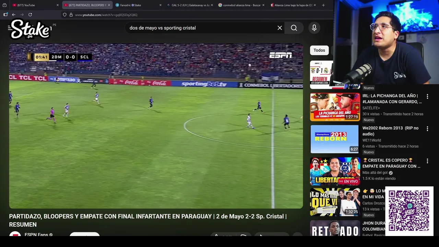This screenshot has height=247, width=439.
Task: Switch to the Fanodric Stake tab
Action: pyautogui.click(x=139, y=5)
